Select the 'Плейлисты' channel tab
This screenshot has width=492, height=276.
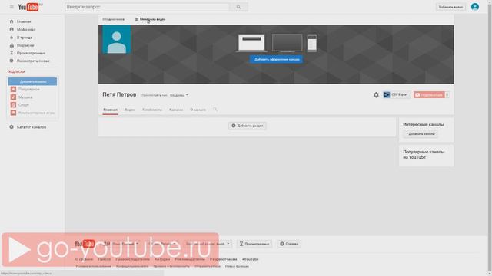(152, 110)
